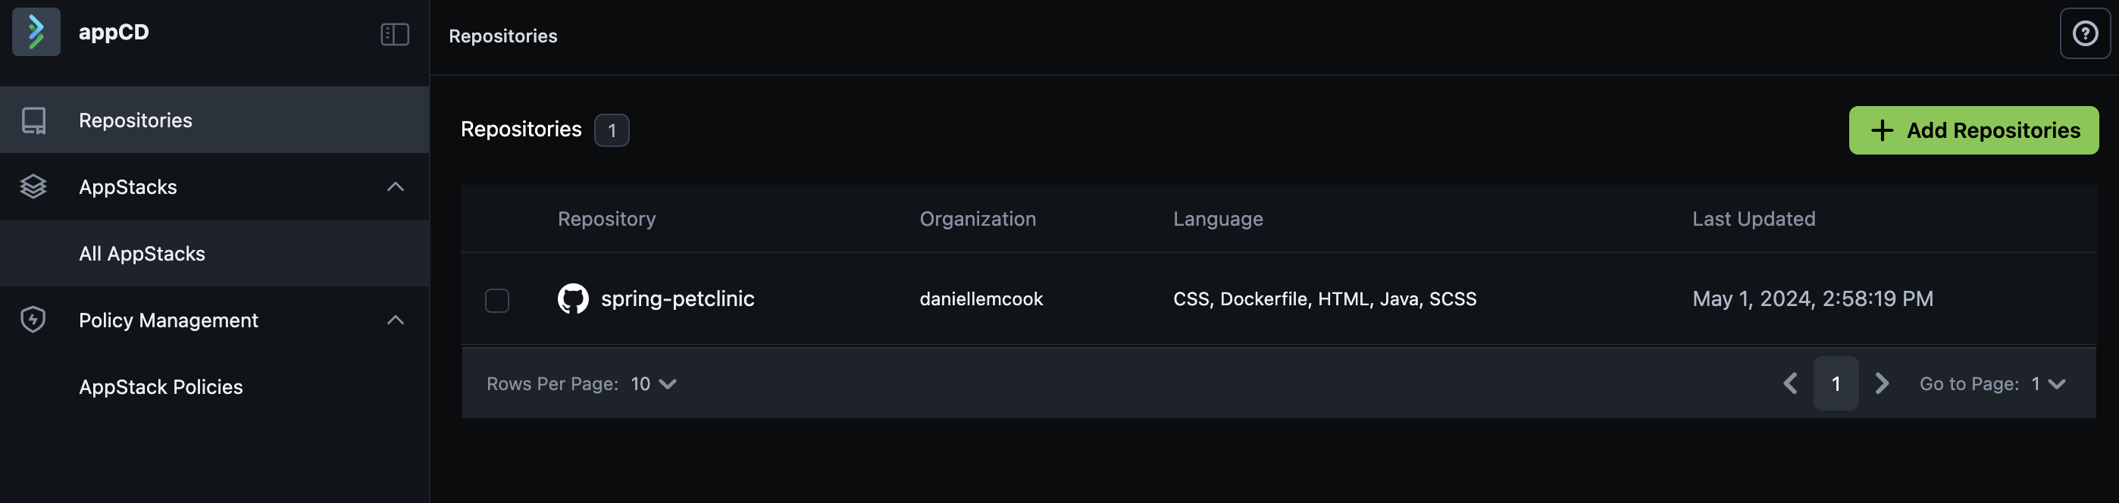Screen dimensions: 2119x503
Task: Collapse sidebar with the panel toggle icon
Action: 395,33
